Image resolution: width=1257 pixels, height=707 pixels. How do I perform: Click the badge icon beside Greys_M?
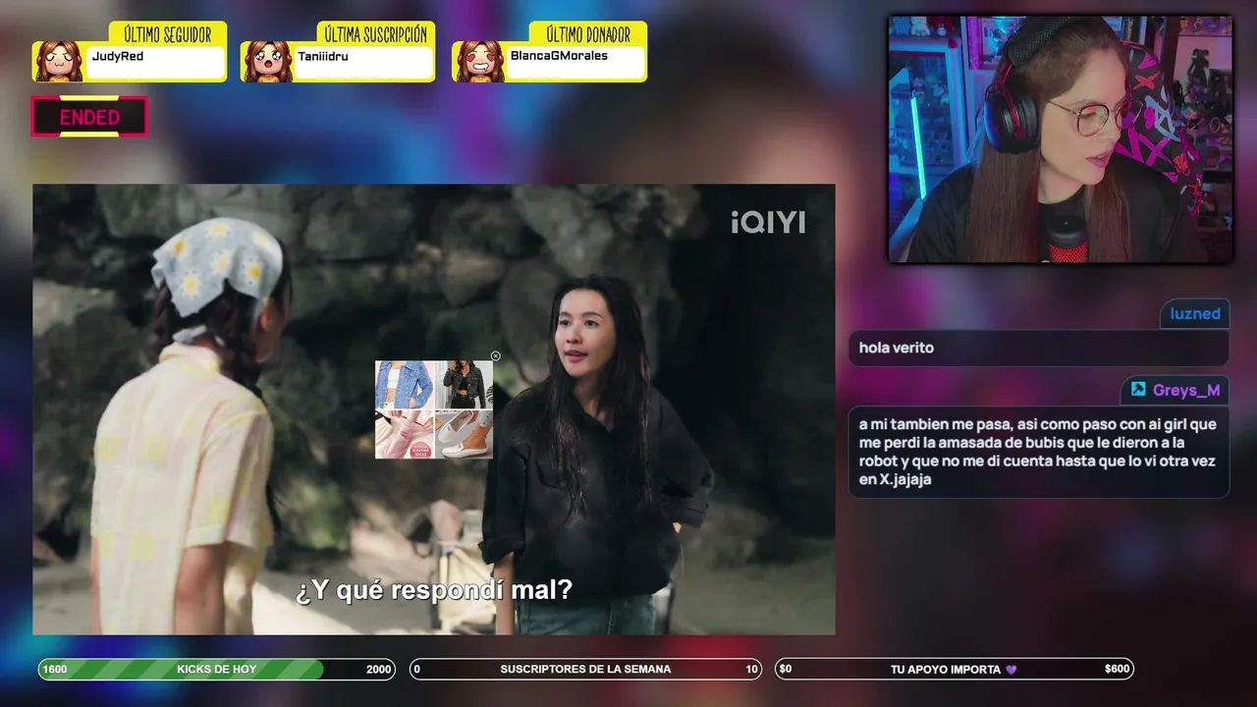click(1138, 389)
